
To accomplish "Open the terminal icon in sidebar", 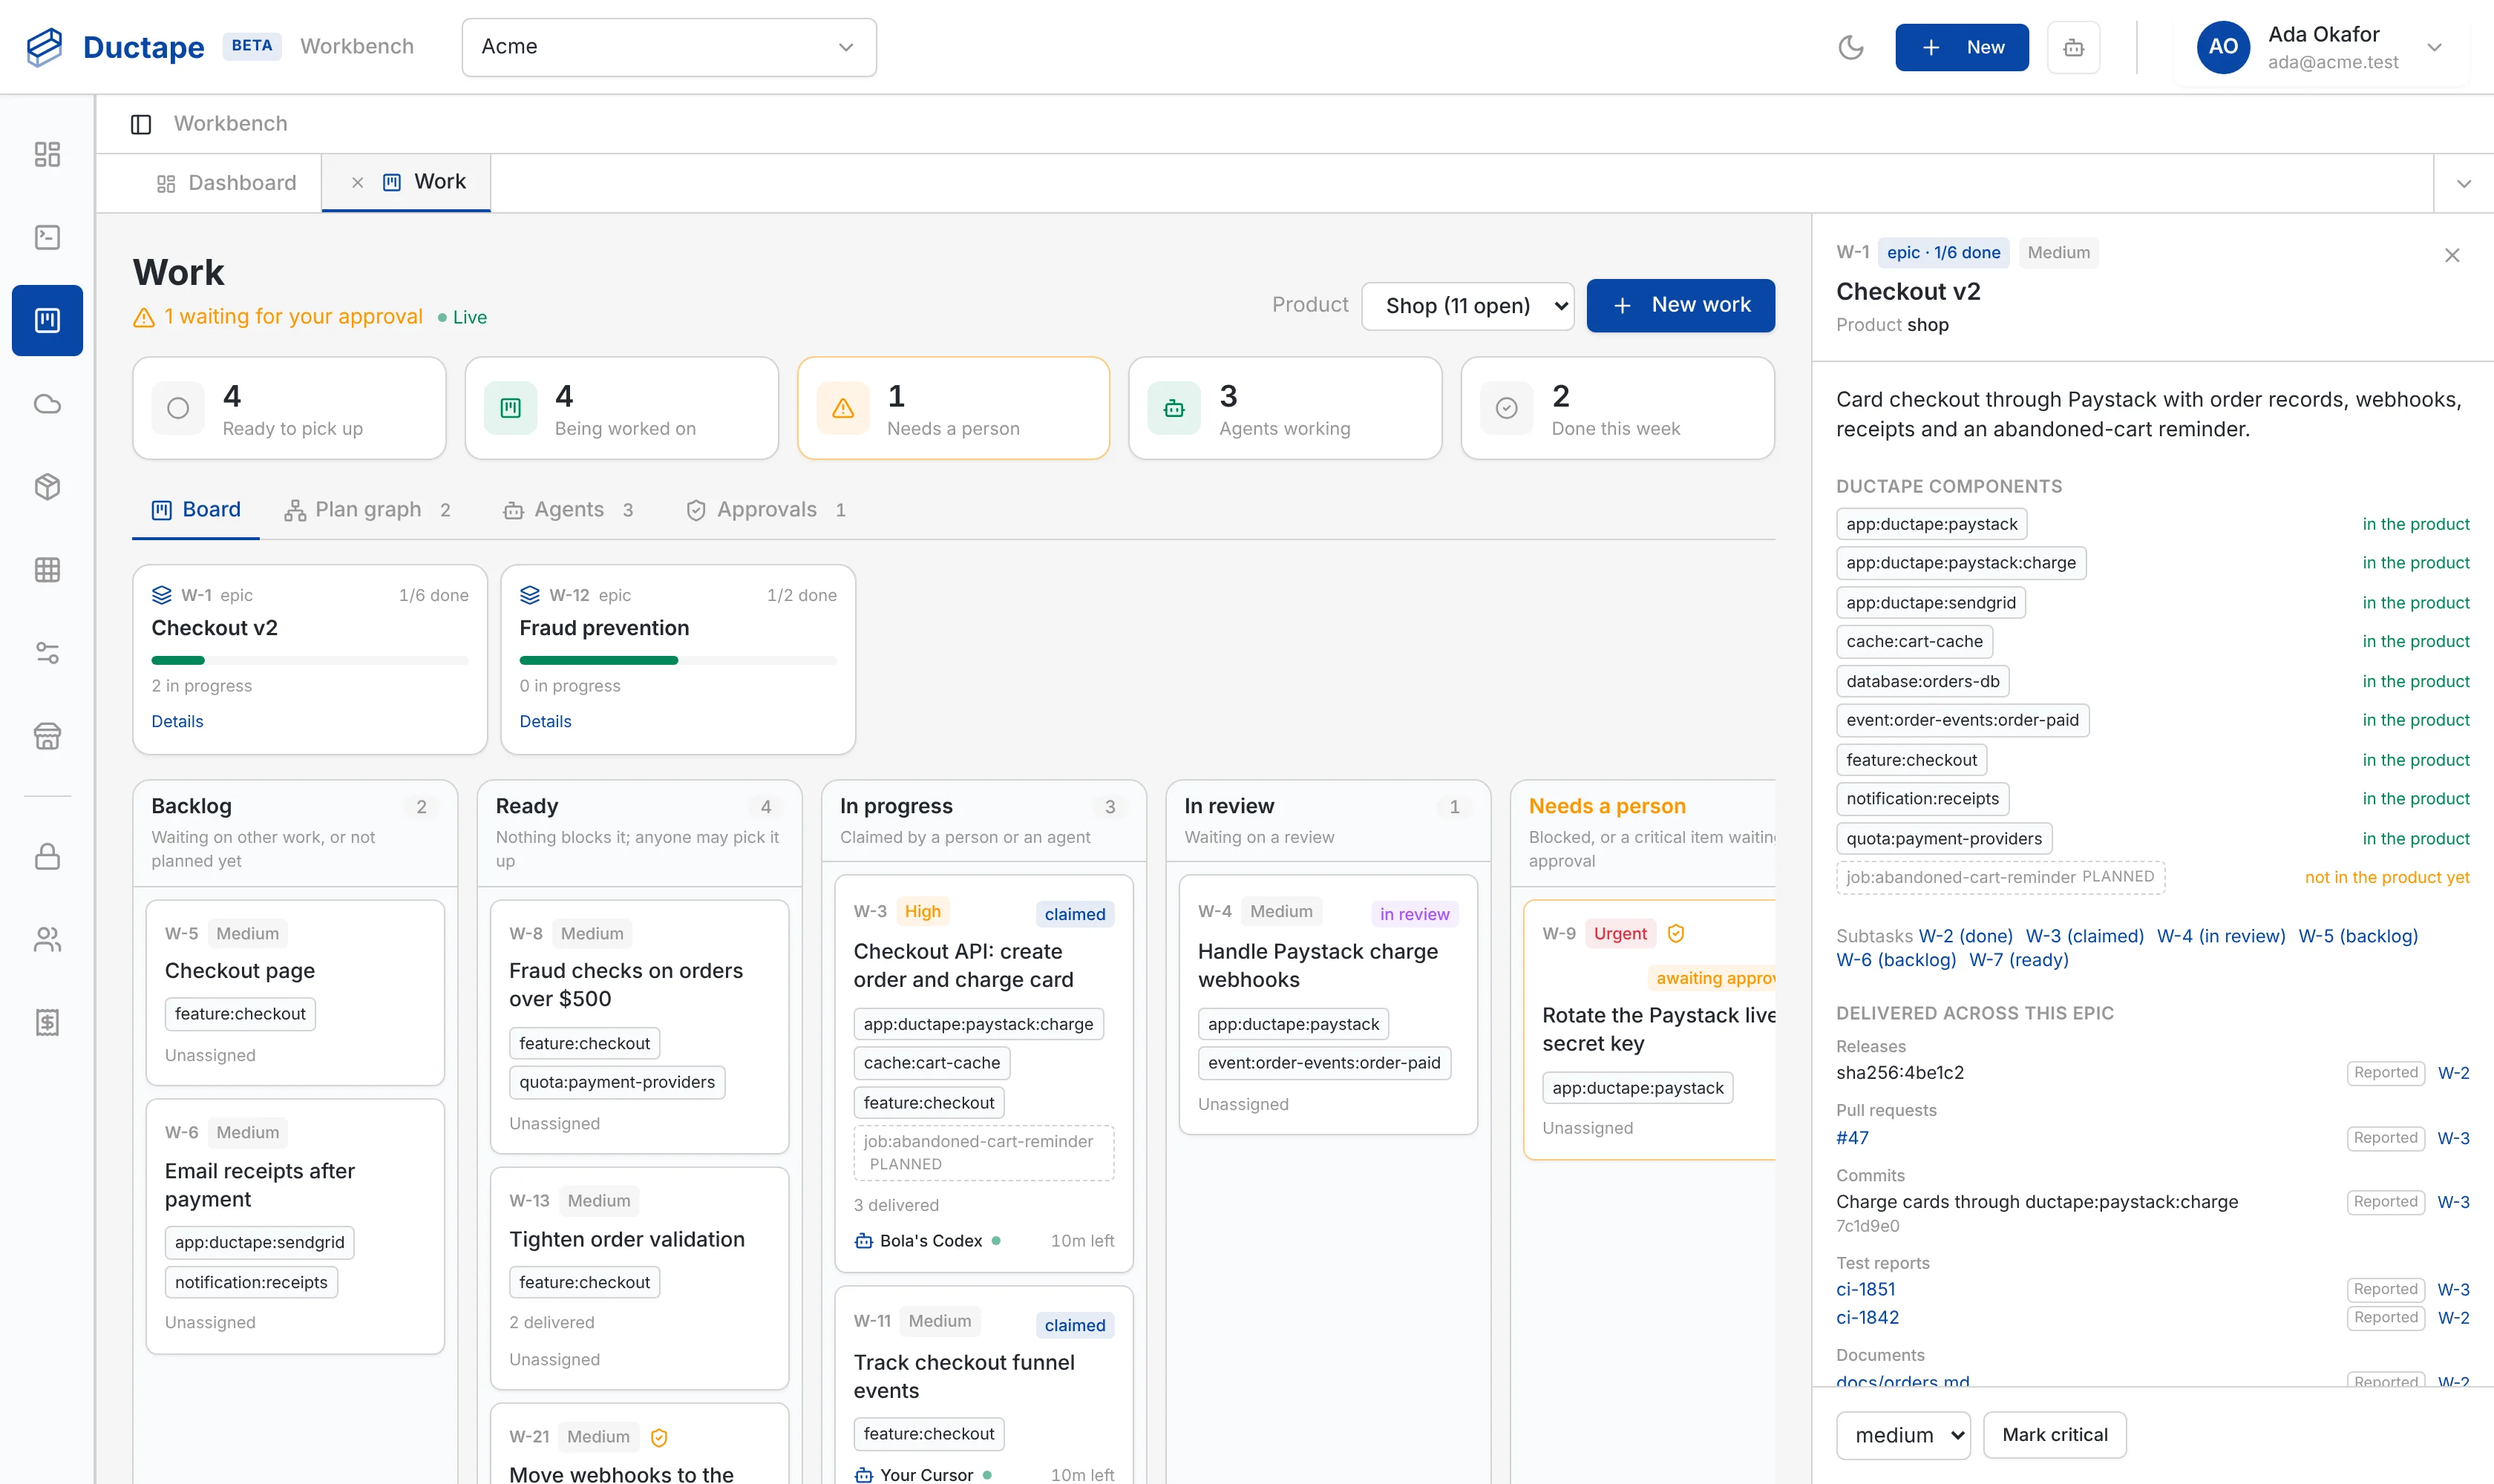I will pyautogui.click(x=47, y=237).
